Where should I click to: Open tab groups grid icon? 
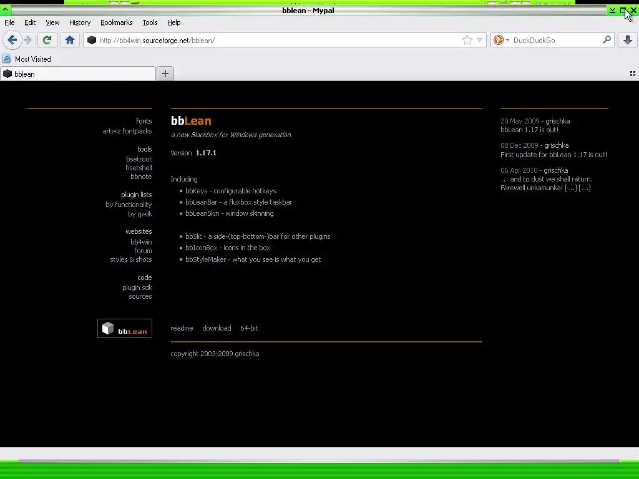click(x=633, y=74)
